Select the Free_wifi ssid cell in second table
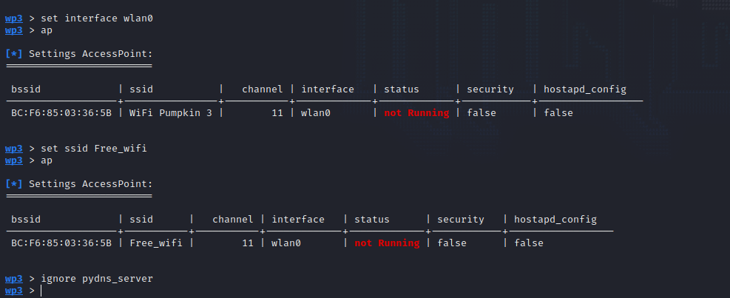 (x=156, y=243)
